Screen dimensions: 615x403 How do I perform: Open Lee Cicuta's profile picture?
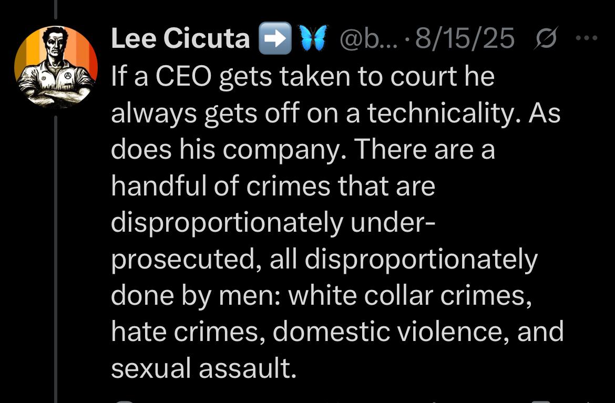[56, 67]
